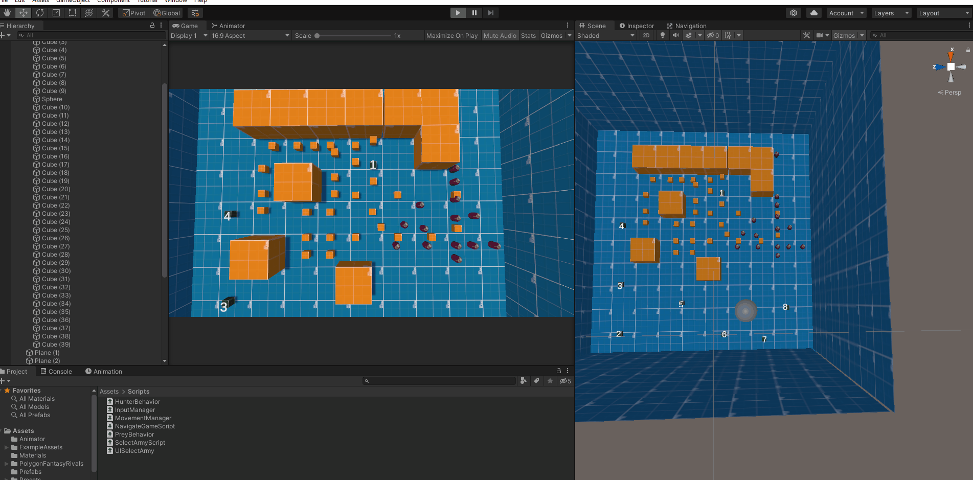Toggle Maximize On Play
The width and height of the screenshot is (973, 480).
[x=452, y=35]
